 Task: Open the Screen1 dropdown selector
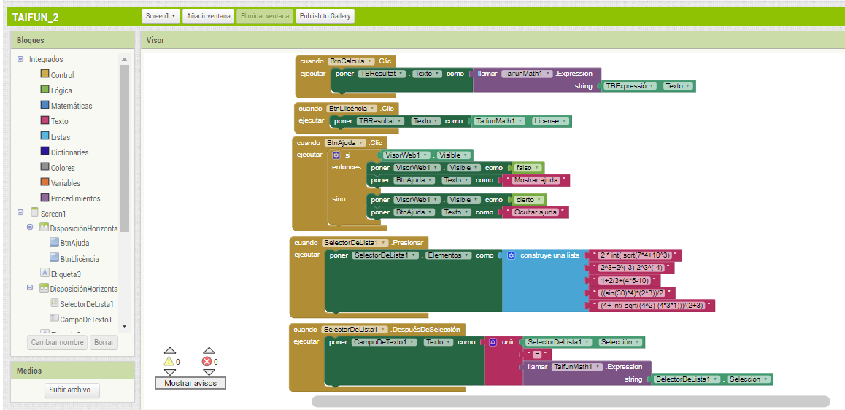click(161, 16)
